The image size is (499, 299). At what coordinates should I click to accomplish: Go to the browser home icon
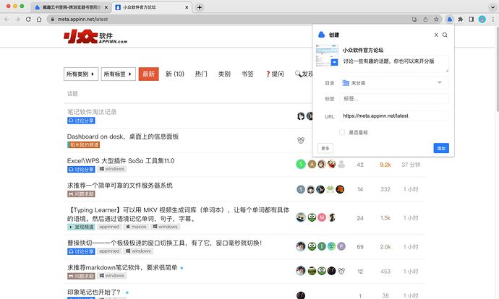point(39,19)
